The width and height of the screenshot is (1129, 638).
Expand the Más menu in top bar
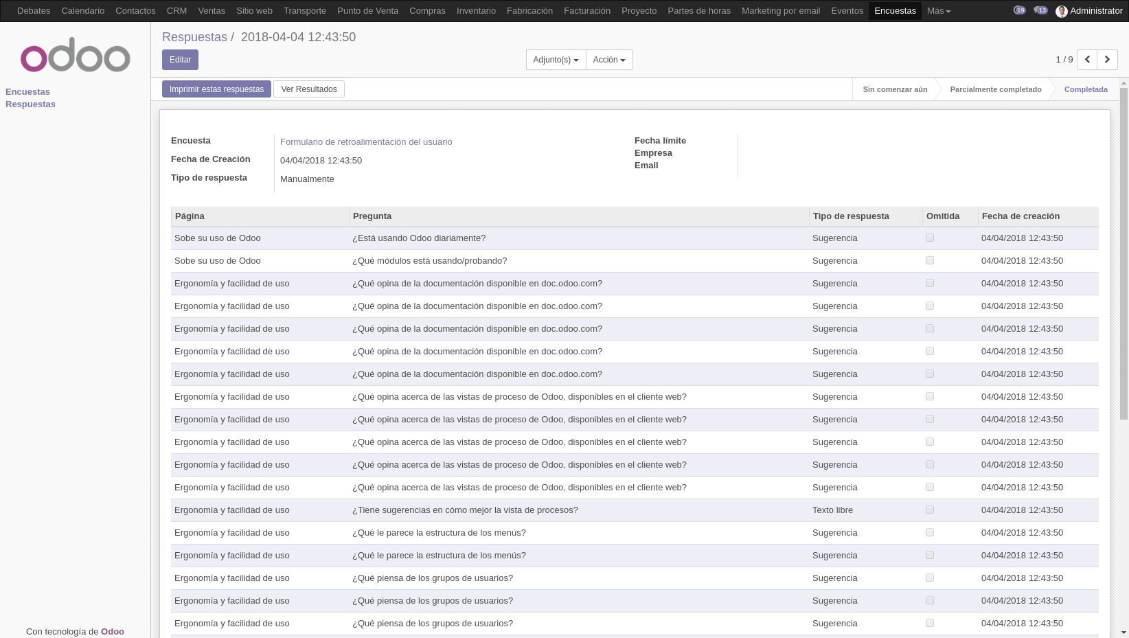(x=938, y=11)
